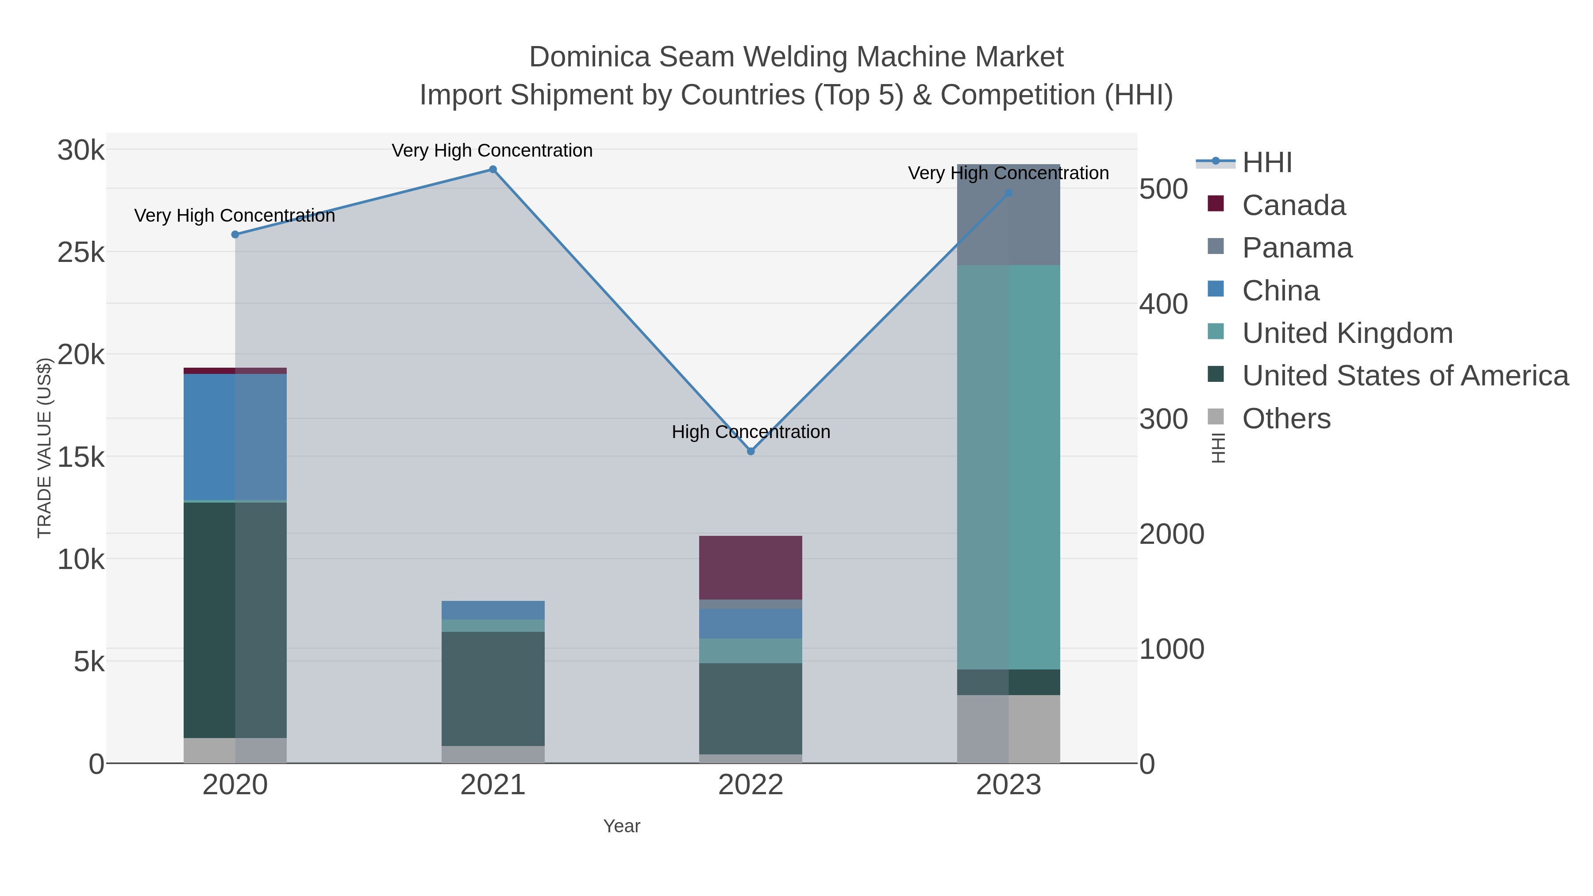Click the 2020 HHI data point

pyautogui.click(x=235, y=235)
